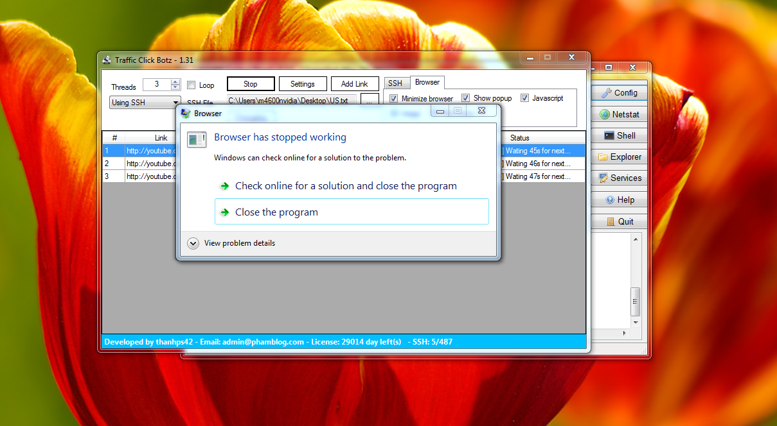Click the SSH file path field
Screen dimensions: 777x426
(x=292, y=101)
